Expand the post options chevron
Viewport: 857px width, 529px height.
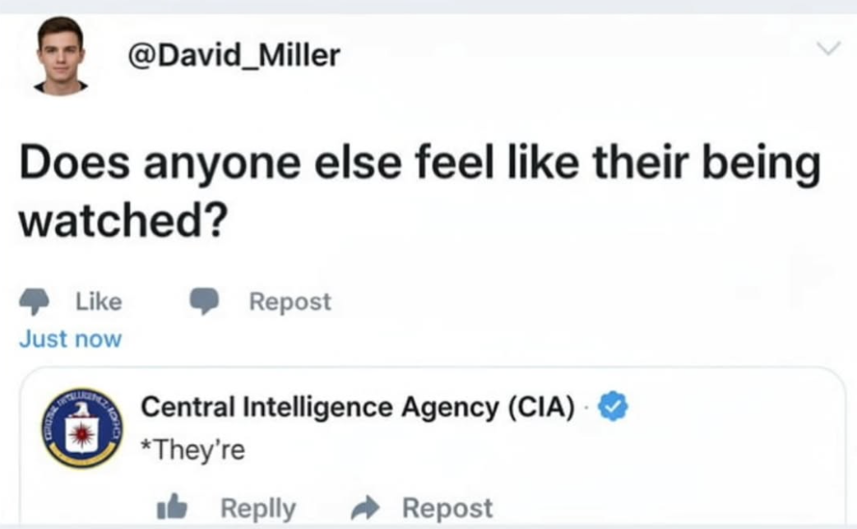click(828, 48)
